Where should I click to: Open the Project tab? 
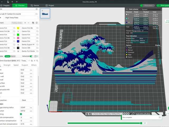pyautogui.click(x=50, y=6)
